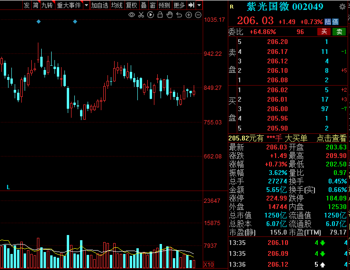Click the X10 volume scale label
This screenshot has width=350, height=270.
(x=209, y=265)
